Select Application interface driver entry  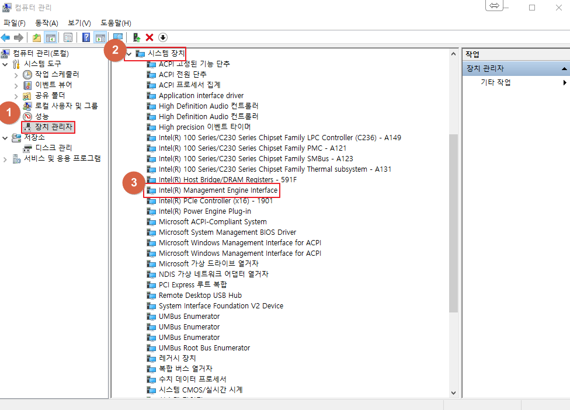click(x=201, y=96)
